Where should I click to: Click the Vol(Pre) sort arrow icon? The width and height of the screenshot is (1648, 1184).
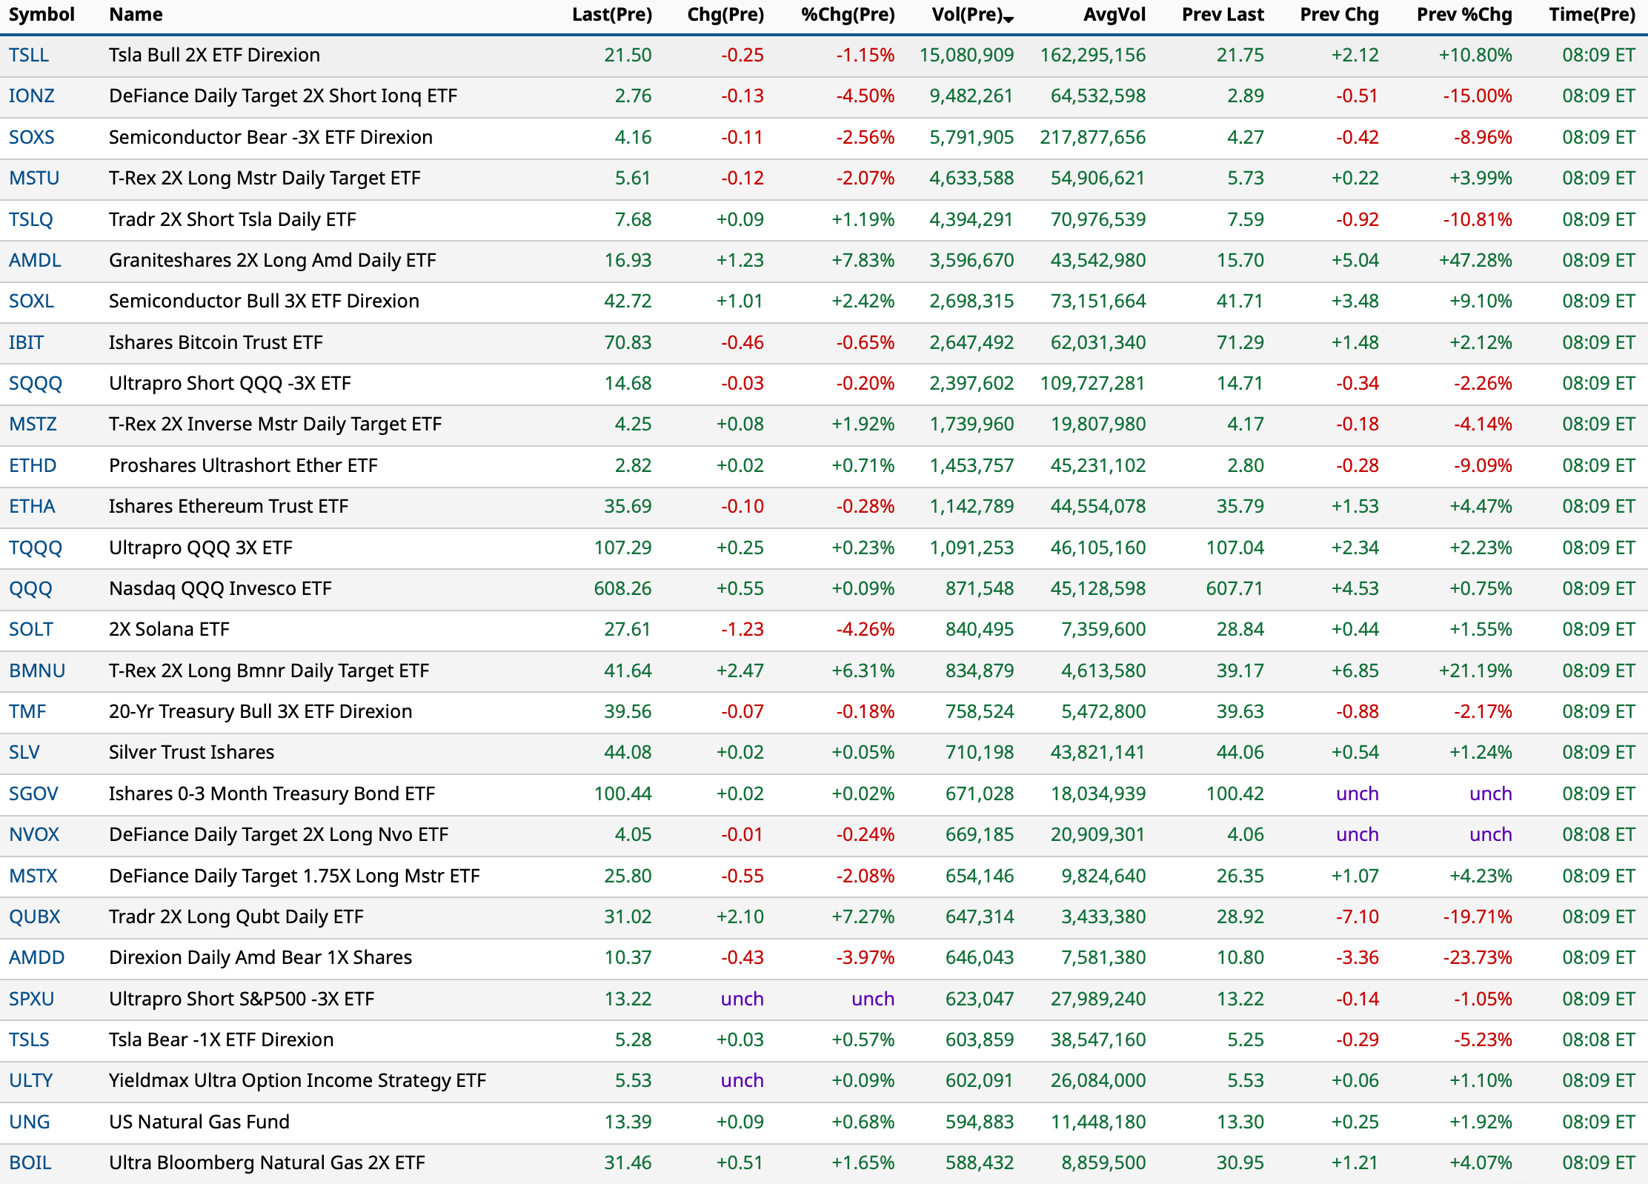(x=1009, y=19)
